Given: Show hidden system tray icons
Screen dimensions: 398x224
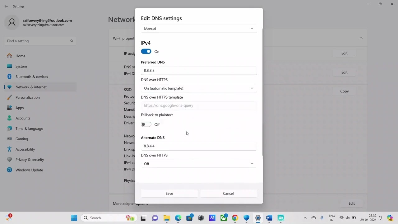Looking at the screenshot, I should 305,218.
